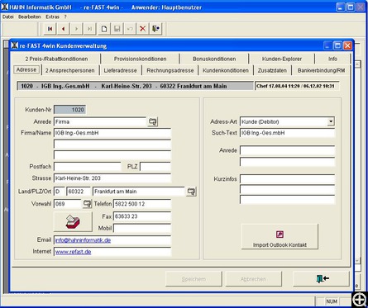
Task: Click the Import Outlook Kontakt button
Action: (280, 237)
